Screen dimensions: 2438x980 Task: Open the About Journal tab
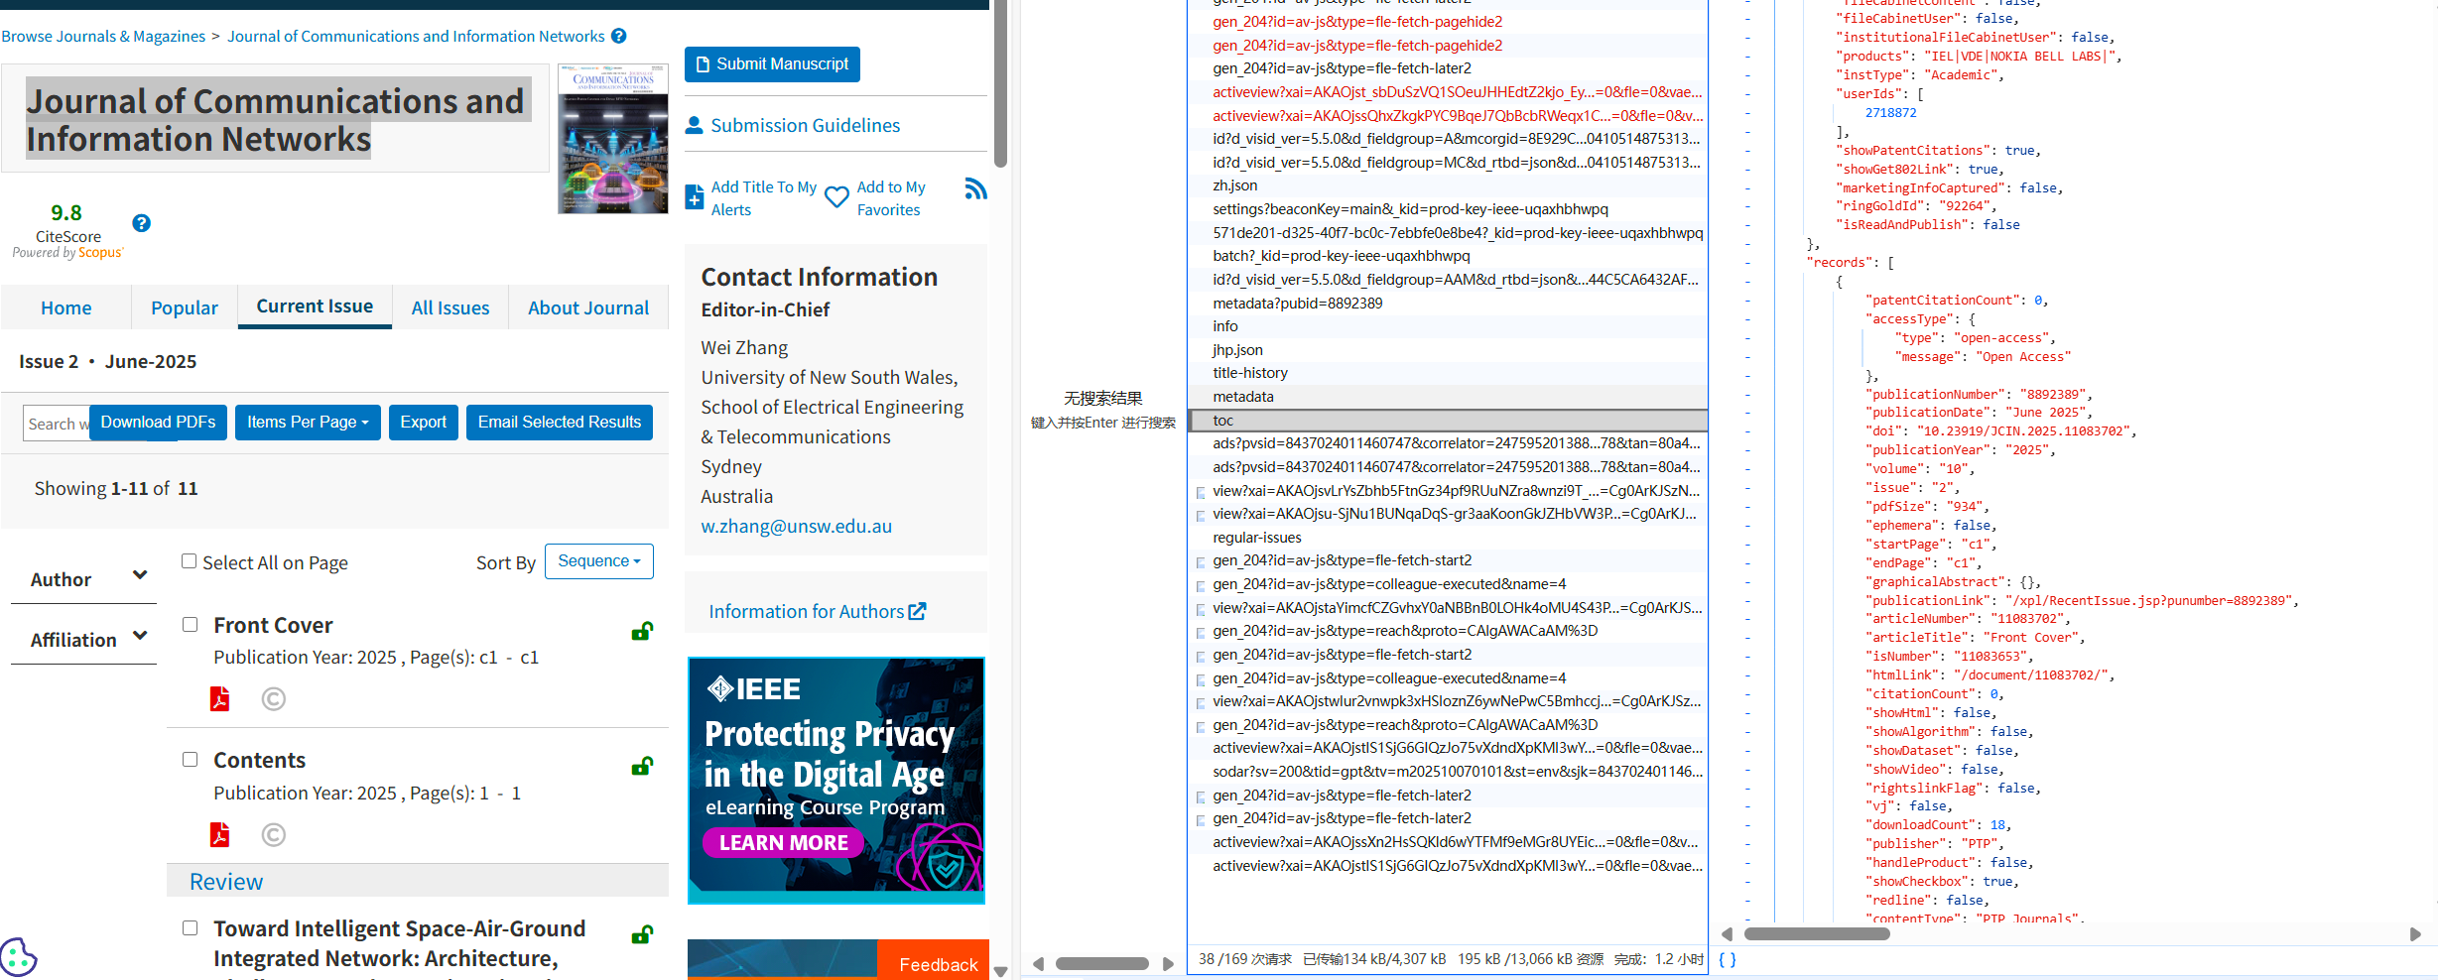tap(588, 307)
